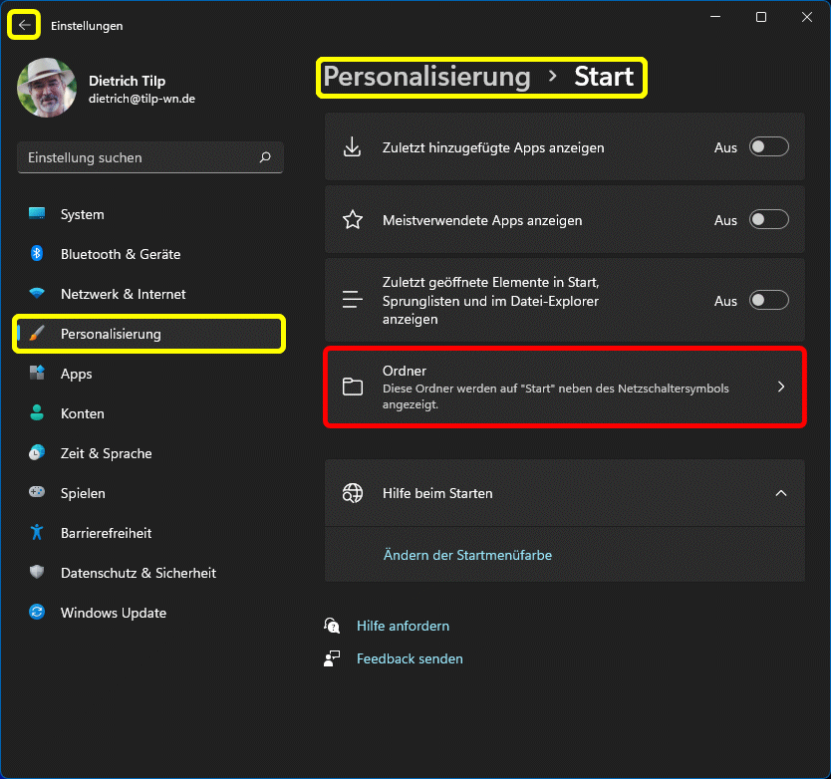Click the Hilfe anfordern link

click(403, 626)
